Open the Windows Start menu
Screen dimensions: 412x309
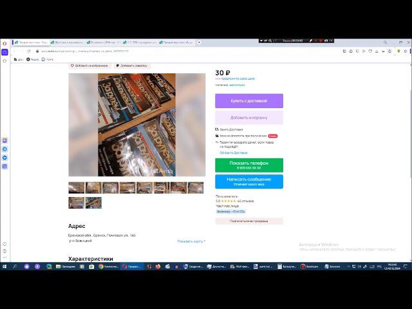point(5,267)
